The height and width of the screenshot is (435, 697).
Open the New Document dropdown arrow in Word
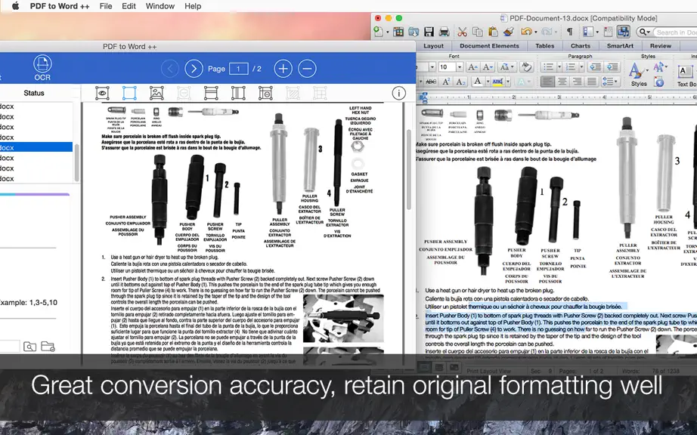pyautogui.click(x=387, y=32)
